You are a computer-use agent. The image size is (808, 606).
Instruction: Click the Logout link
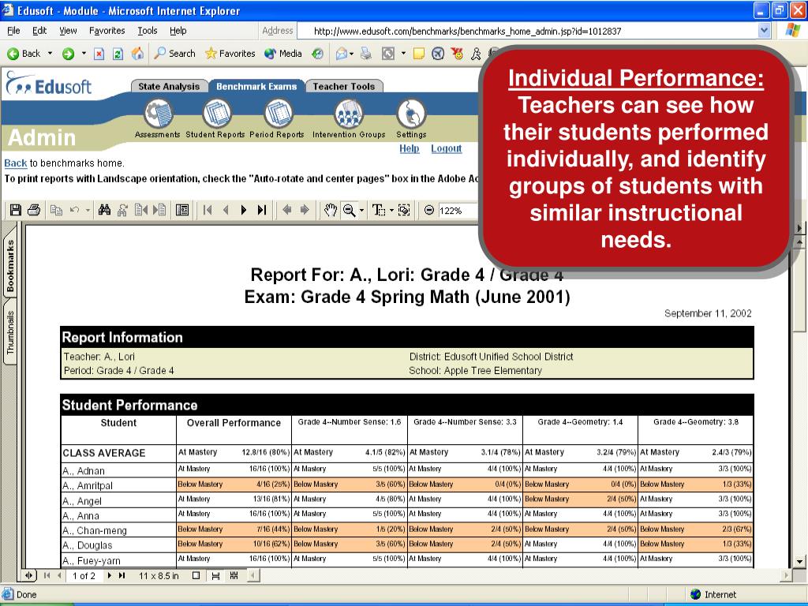pyautogui.click(x=447, y=148)
